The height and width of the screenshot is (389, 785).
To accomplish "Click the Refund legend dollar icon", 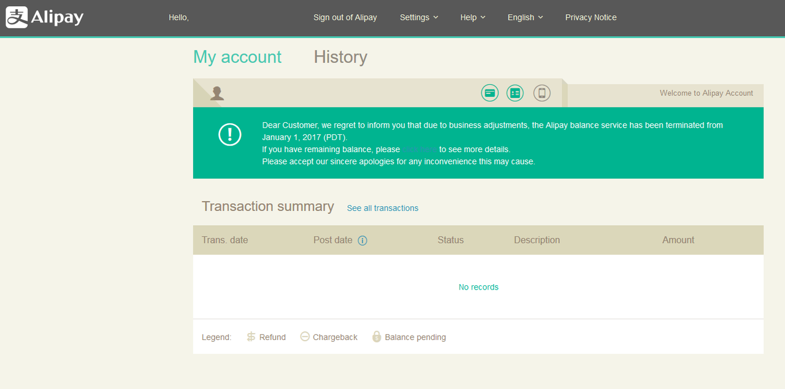I will (x=251, y=337).
